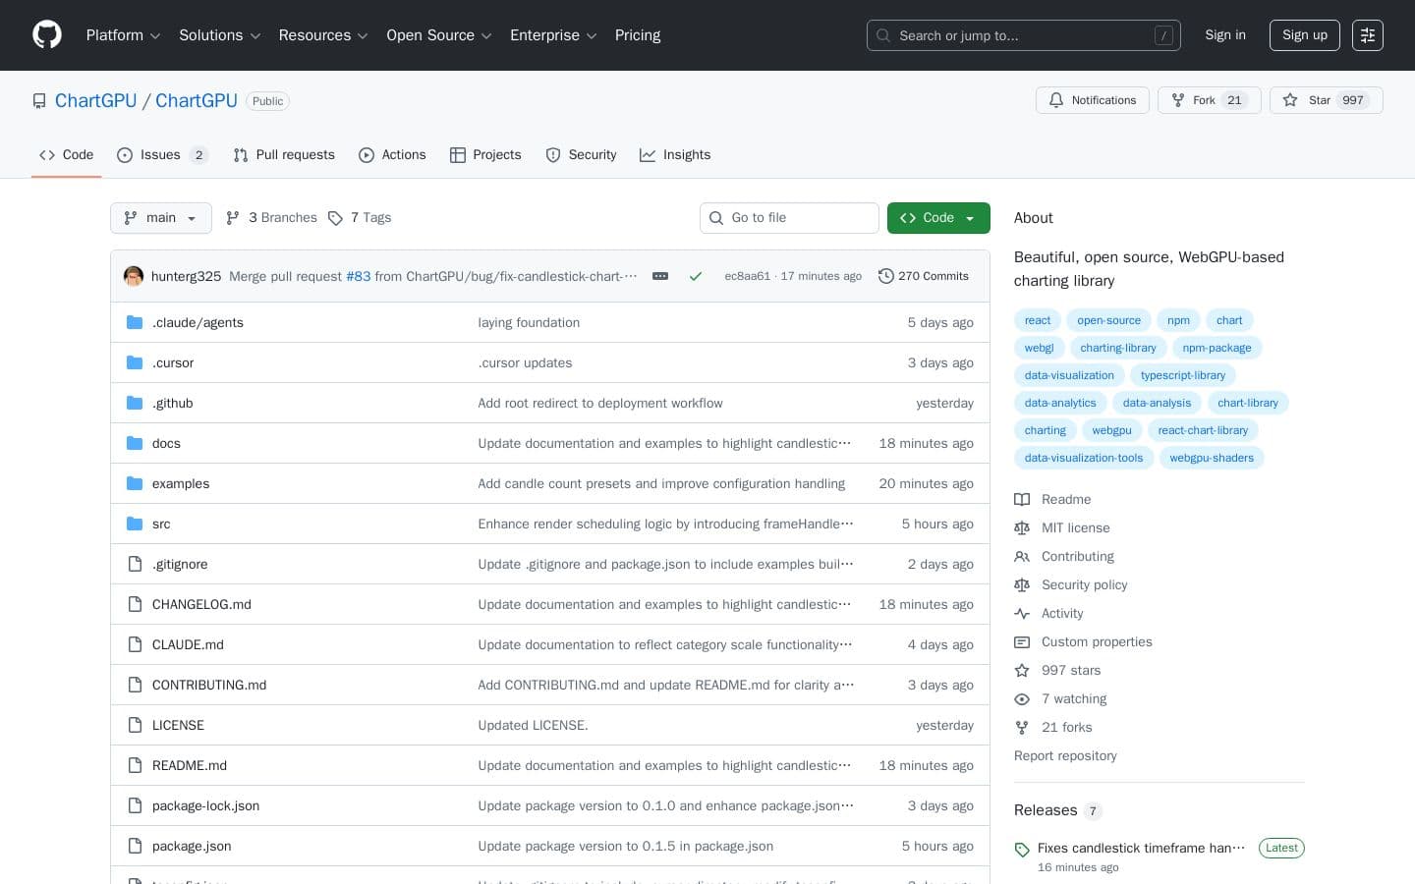Click the Go to file search box
The image size is (1415, 884).
pos(789,218)
